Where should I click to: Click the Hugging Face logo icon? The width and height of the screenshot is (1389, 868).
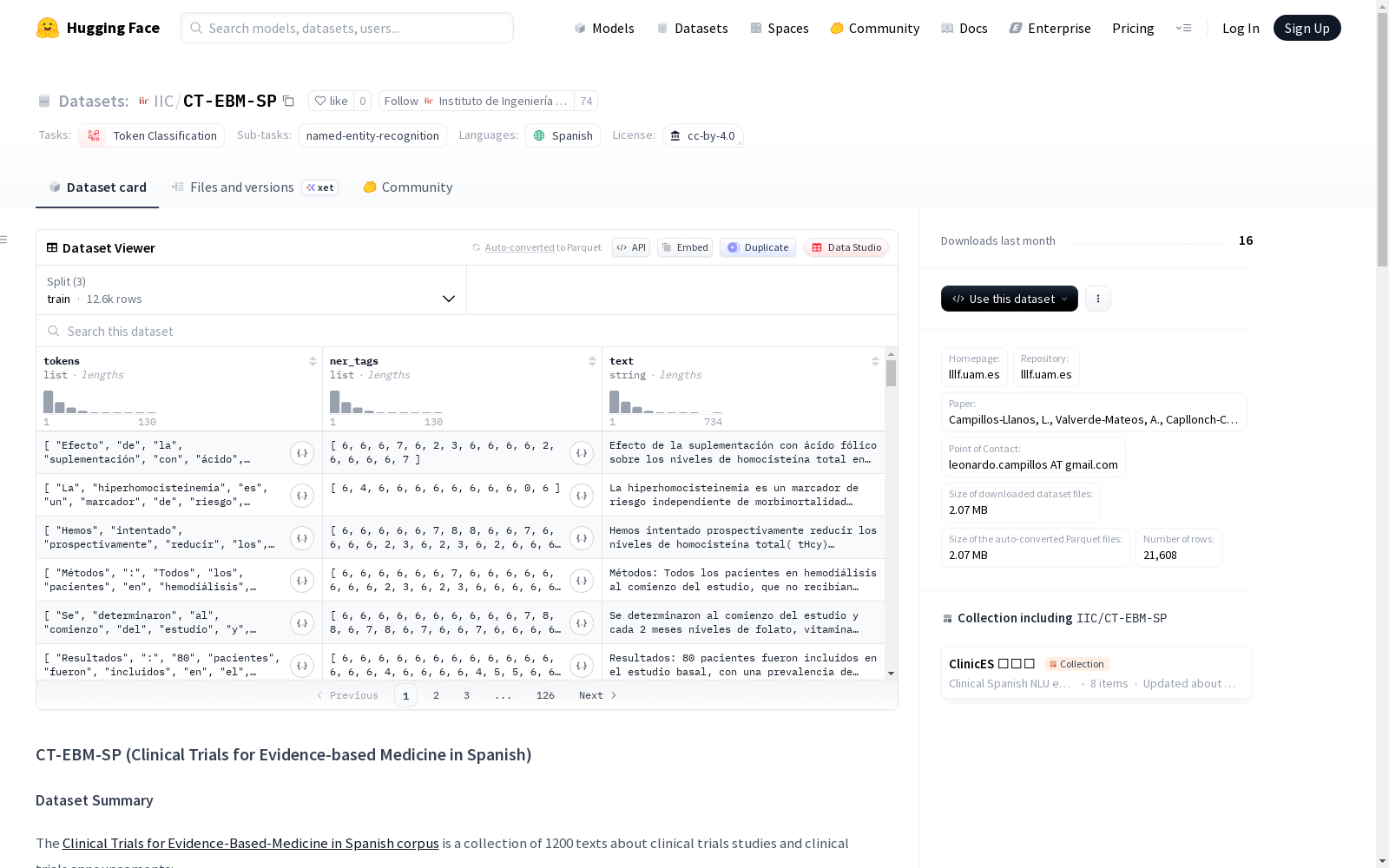click(x=48, y=28)
